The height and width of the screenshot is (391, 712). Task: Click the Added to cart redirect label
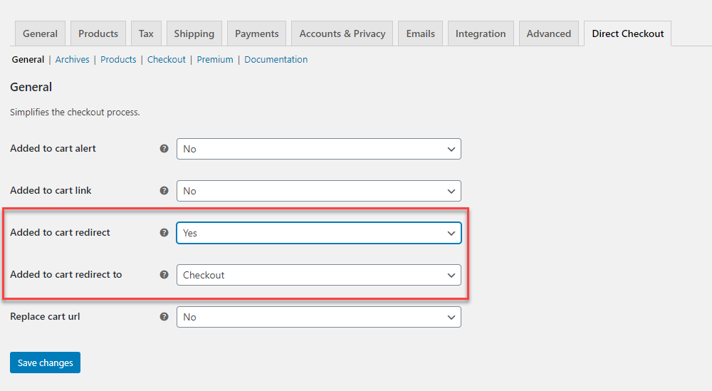point(60,232)
